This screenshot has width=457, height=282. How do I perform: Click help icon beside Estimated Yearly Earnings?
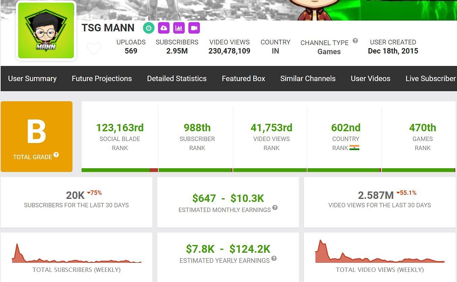coord(274,258)
